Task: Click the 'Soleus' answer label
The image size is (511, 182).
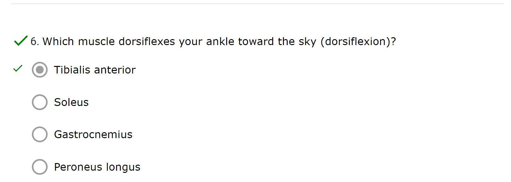Action: (x=71, y=102)
